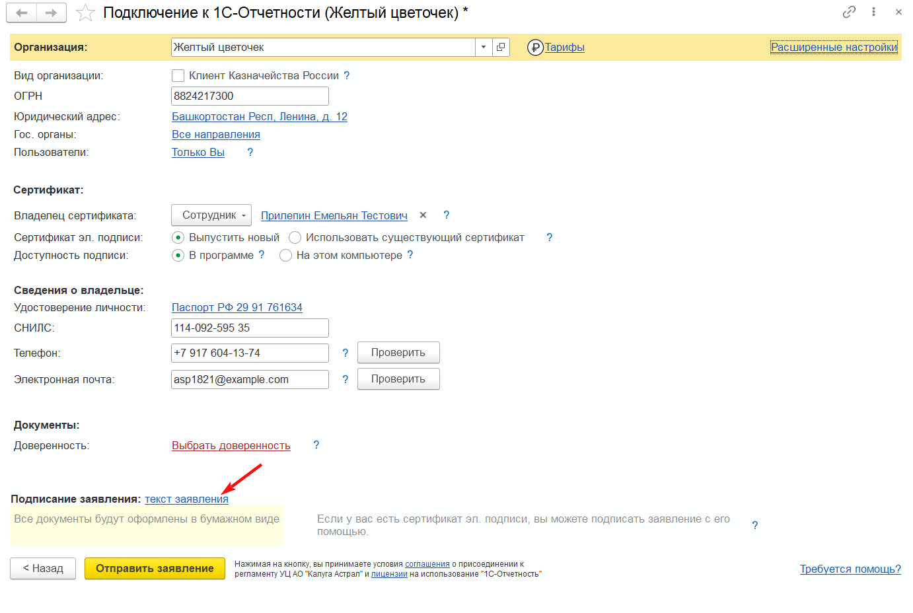
Task: Open organization card with the open-form icon
Action: [501, 47]
